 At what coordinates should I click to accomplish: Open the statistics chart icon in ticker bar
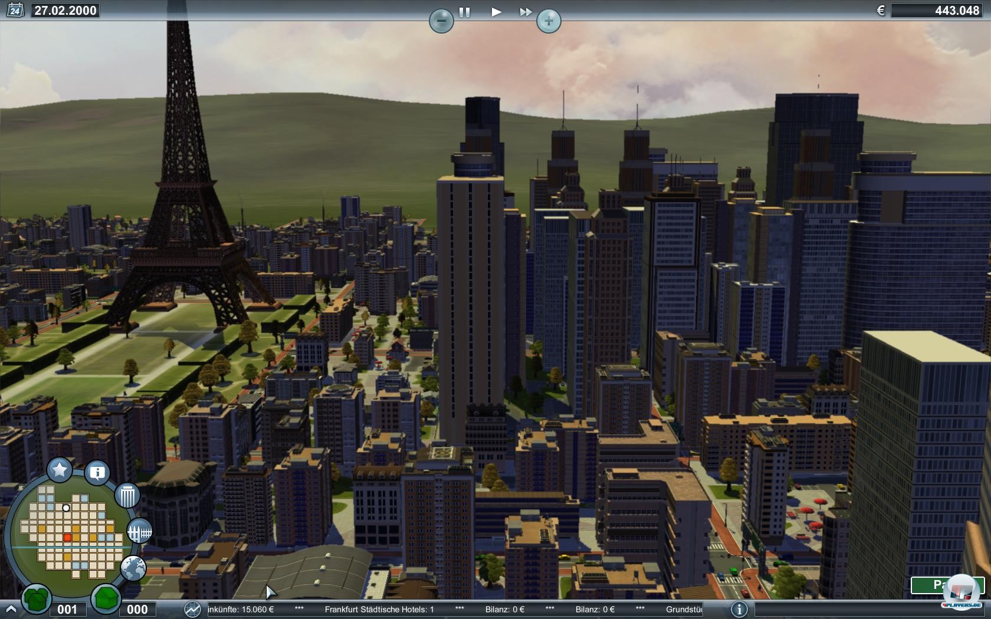coord(192,609)
